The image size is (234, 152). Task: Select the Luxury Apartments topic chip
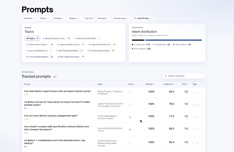[39, 50]
